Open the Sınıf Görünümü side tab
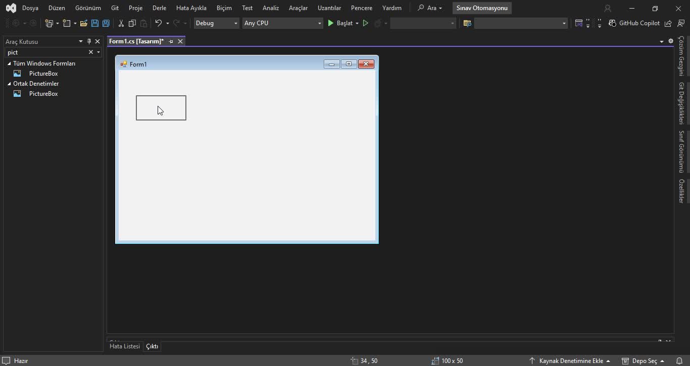690x366 pixels. tap(681, 152)
